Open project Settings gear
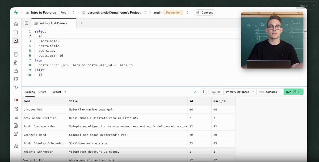Screen dimensions: 319x162 click(x=15, y=146)
